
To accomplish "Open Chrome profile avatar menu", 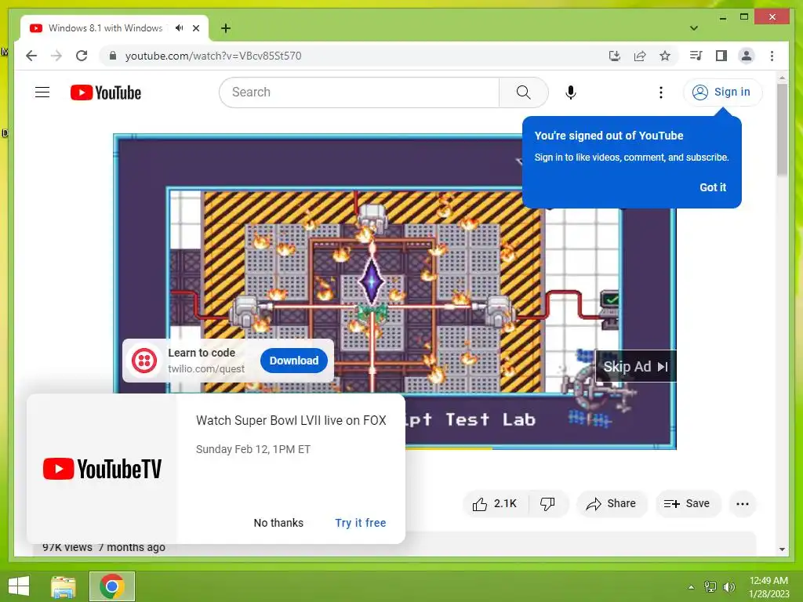I will 747,56.
